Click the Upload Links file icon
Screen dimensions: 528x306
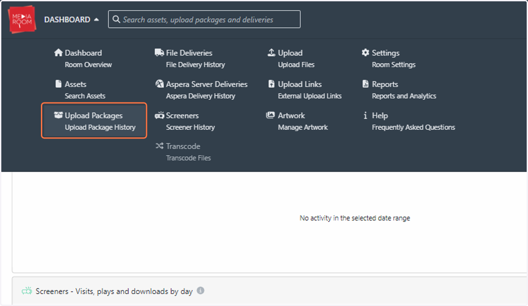coord(271,84)
